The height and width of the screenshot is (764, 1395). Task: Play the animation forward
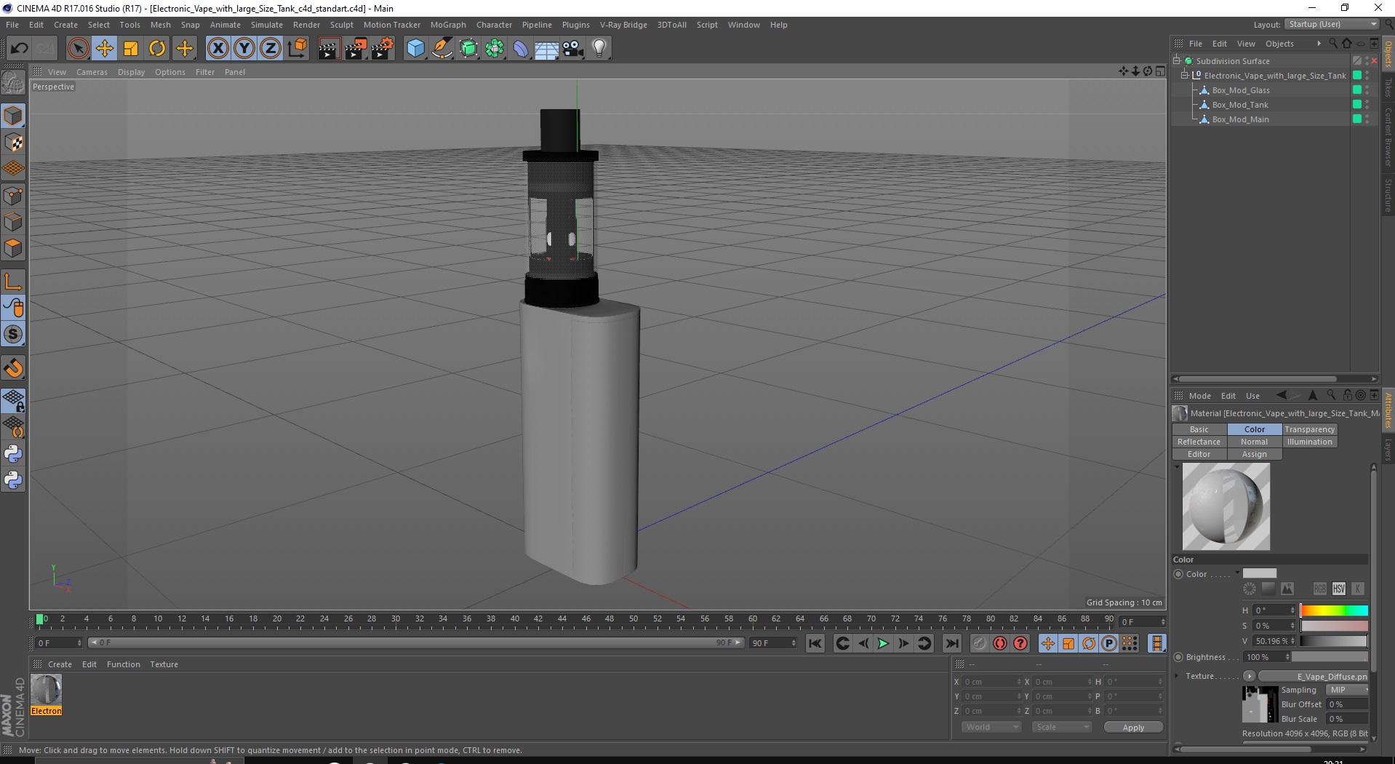(x=882, y=643)
